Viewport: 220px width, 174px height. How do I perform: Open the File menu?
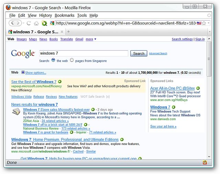12,15
